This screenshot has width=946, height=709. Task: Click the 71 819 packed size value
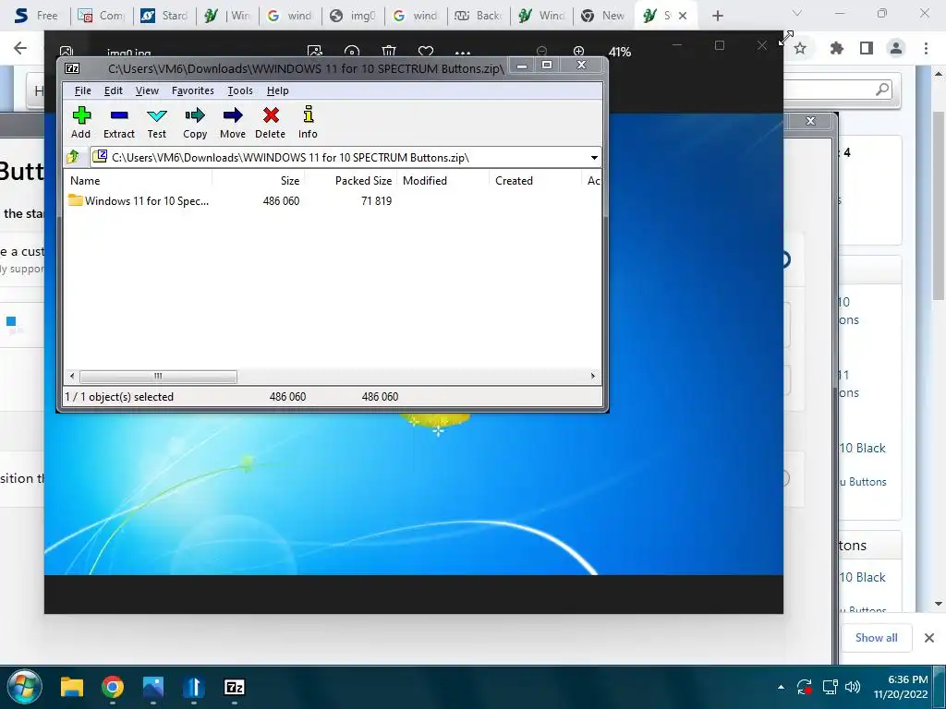click(x=377, y=200)
